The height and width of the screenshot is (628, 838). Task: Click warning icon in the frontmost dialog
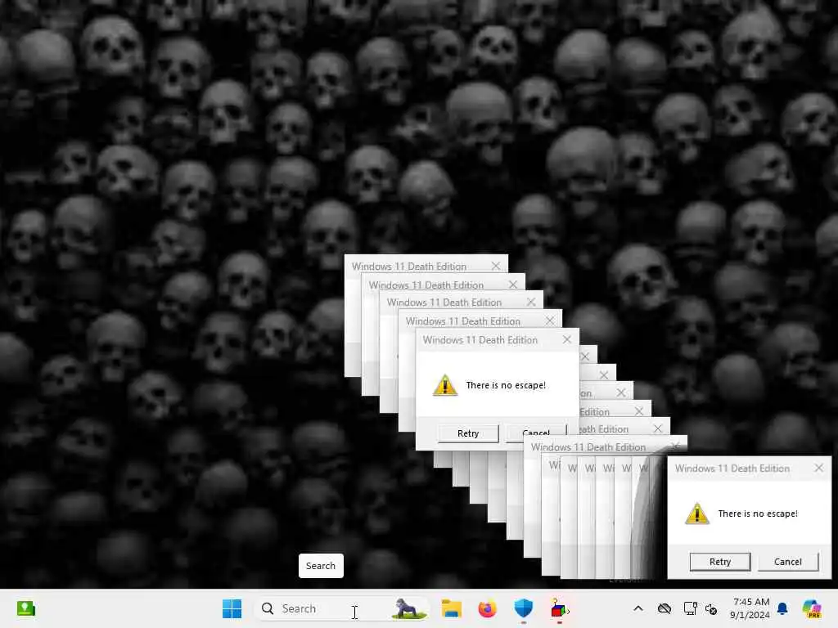point(697,514)
